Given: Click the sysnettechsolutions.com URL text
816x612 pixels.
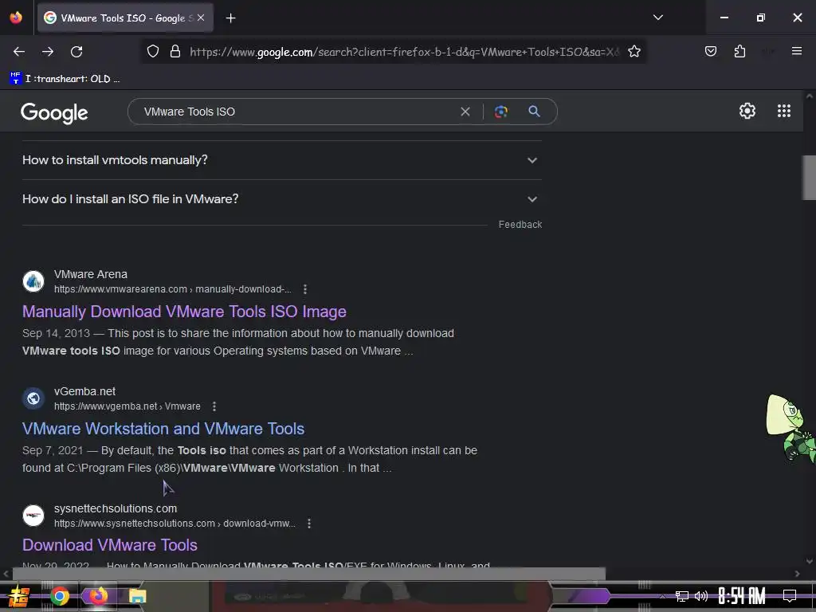Looking at the screenshot, I should click(x=175, y=523).
